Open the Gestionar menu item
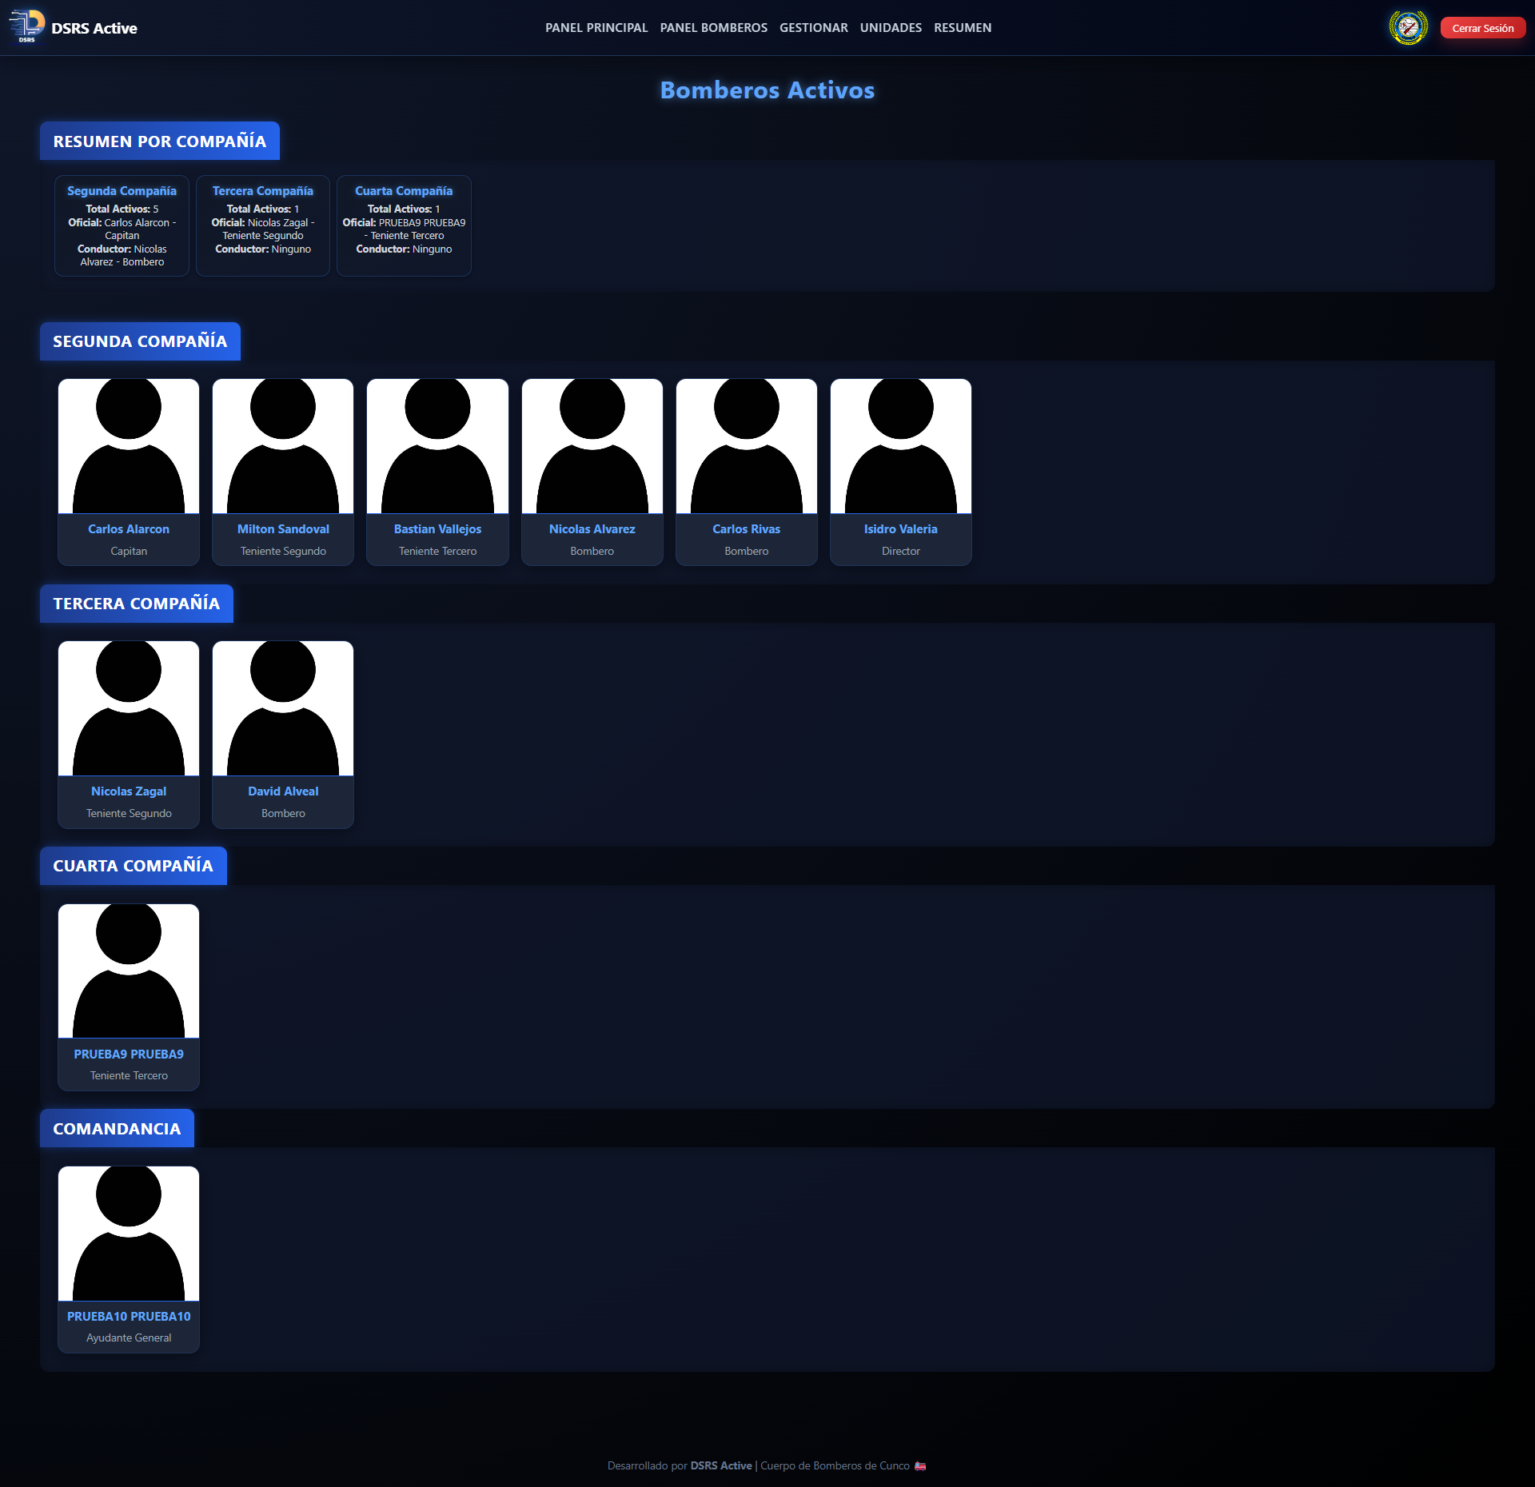The image size is (1535, 1487). click(x=813, y=28)
